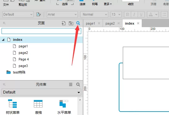
Task: Collapse the index page tree node
Action: pos(3,40)
